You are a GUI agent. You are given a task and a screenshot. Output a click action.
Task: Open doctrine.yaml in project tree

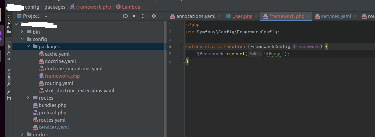tap(60, 61)
